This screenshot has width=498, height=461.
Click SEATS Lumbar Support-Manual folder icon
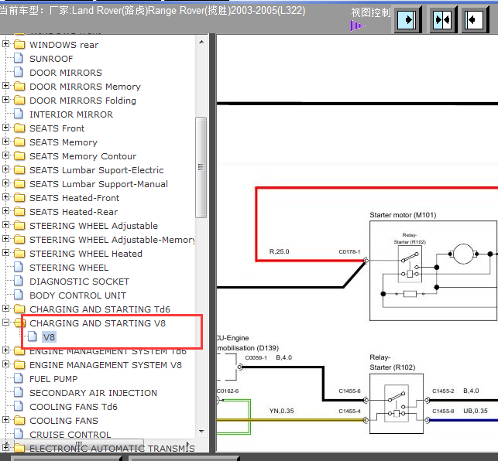[19, 184]
